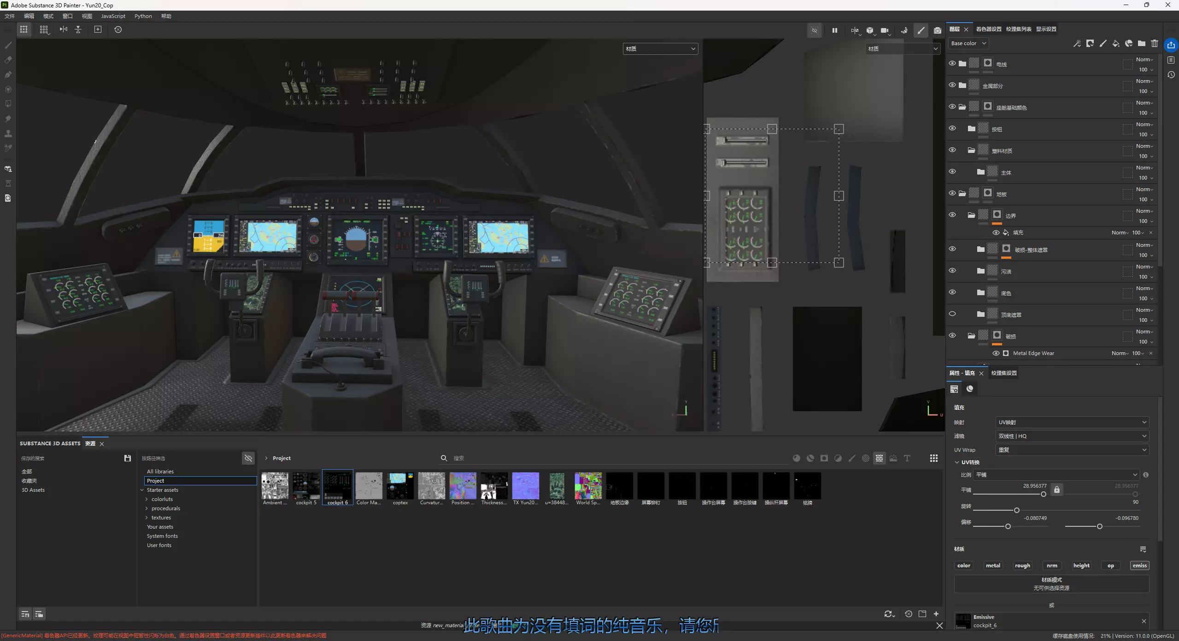Image resolution: width=1179 pixels, height=641 pixels.
Task: Select the Eraser tool in left toolbar
Action: 8,60
